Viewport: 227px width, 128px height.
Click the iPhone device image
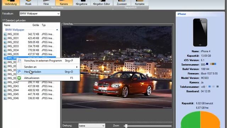(x=200, y=32)
